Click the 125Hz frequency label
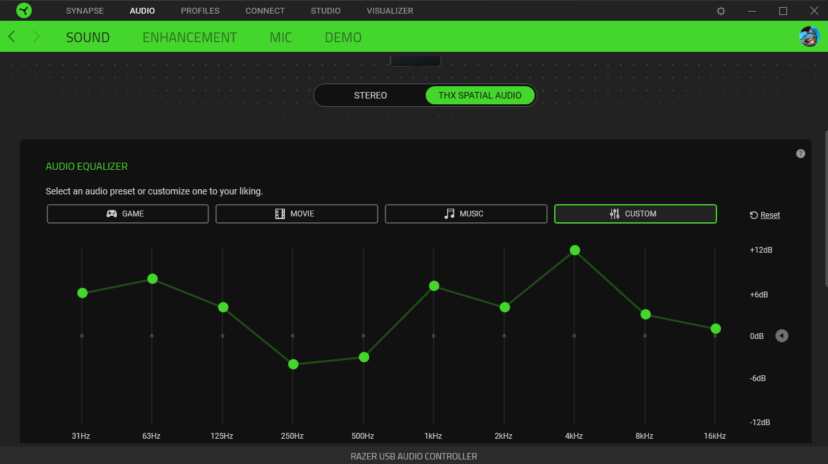Screen dimensions: 828x464 222,436
